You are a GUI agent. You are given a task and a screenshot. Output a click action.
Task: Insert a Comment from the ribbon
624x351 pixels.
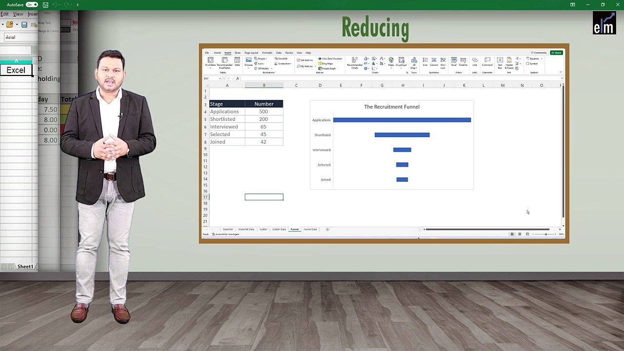(x=487, y=62)
